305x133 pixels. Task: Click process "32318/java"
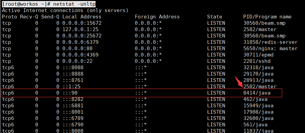coord(258,68)
